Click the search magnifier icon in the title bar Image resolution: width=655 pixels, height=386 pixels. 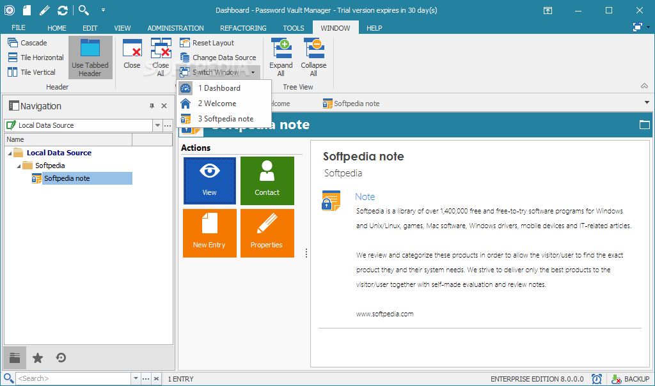pyautogui.click(x=84, y=10)
